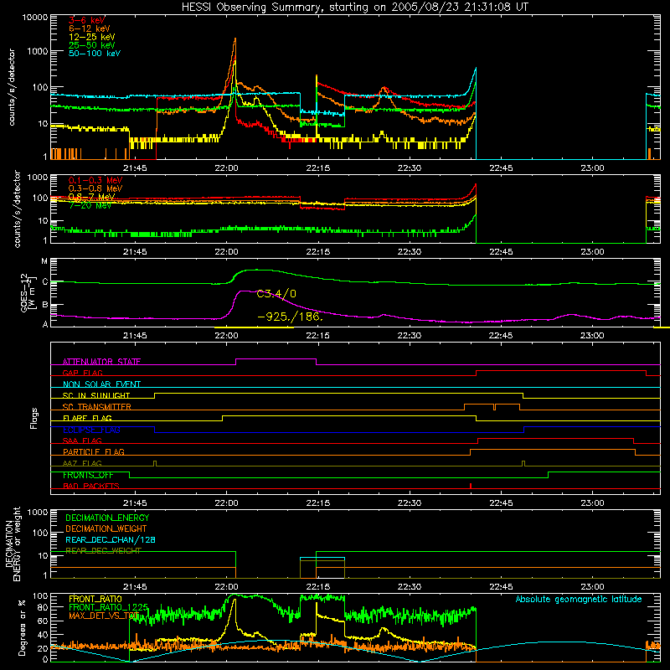The height and width of the screenshot is (670, 670).
Task: Click the 'REAR_DEC_CHAN/128' legend label
Action: [111, 539]
